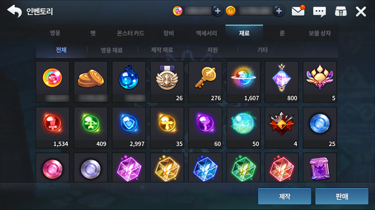The height and width of the screenshot is (210, 375).
Task: Select the red sword orb with 1,534
Action: (53, 128)
